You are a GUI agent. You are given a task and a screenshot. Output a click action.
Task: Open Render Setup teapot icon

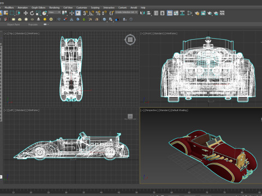point(197,13)
